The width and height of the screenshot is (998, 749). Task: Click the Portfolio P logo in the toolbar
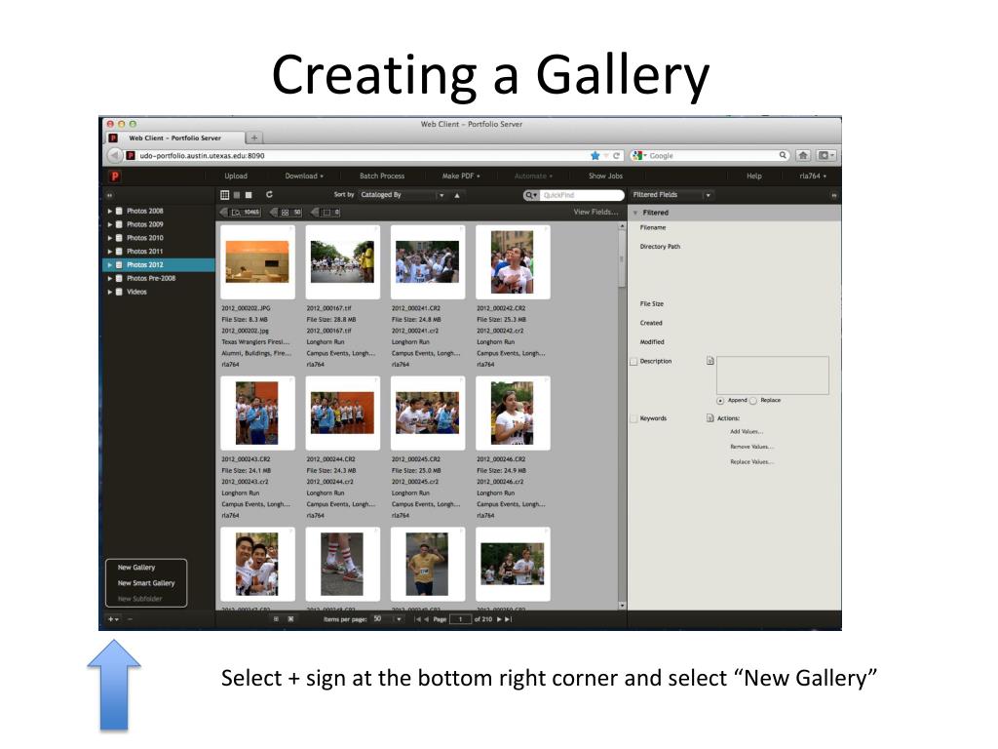(x=115, y=177)
